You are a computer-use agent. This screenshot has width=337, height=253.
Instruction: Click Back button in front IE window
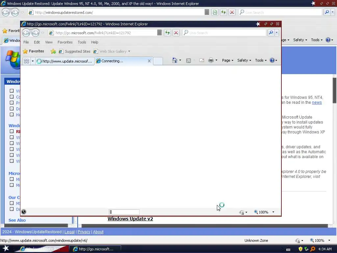point(26,33)
